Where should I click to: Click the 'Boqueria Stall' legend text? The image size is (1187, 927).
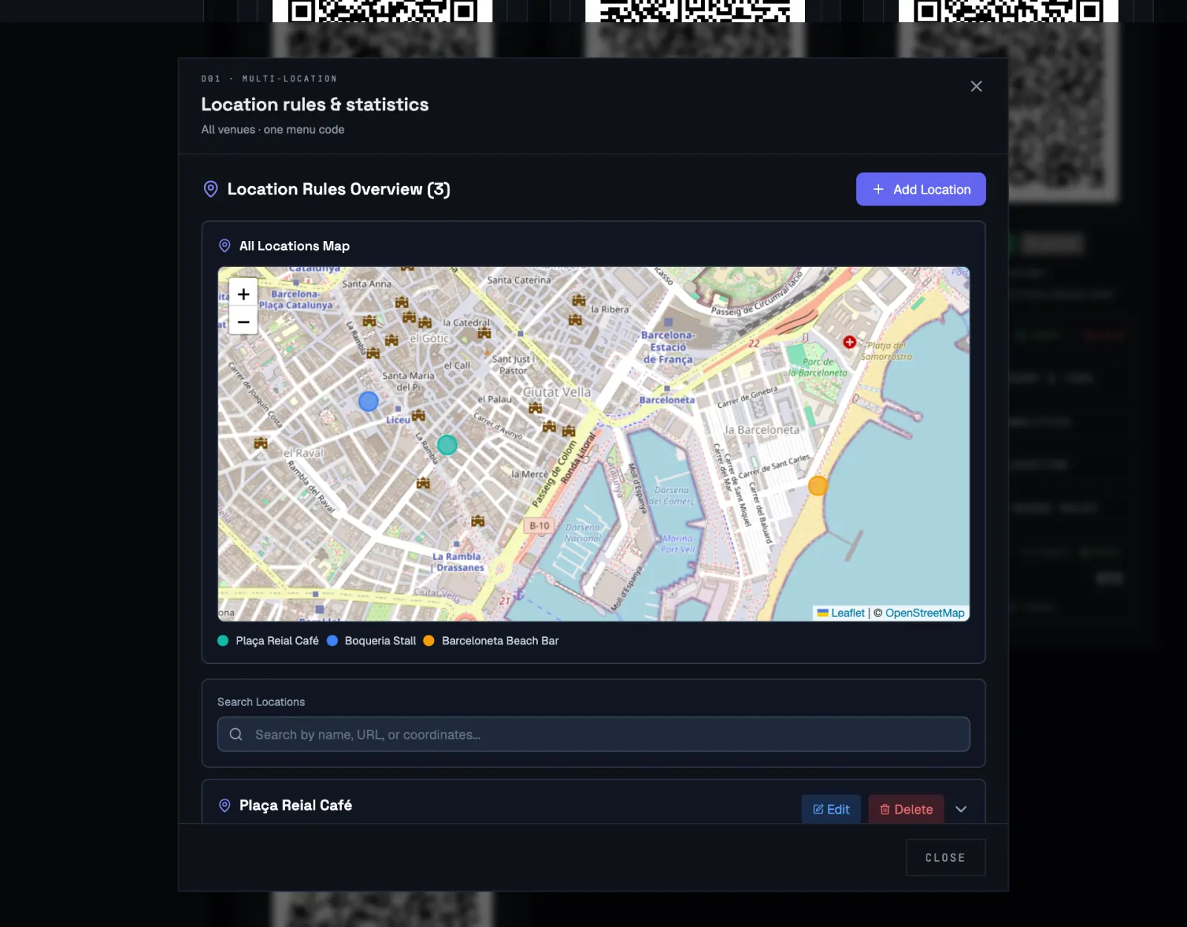381,641
